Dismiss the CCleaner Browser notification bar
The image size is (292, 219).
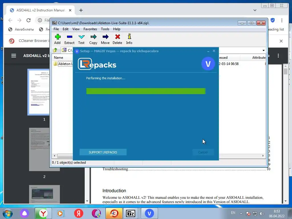(x=281, y=41)
